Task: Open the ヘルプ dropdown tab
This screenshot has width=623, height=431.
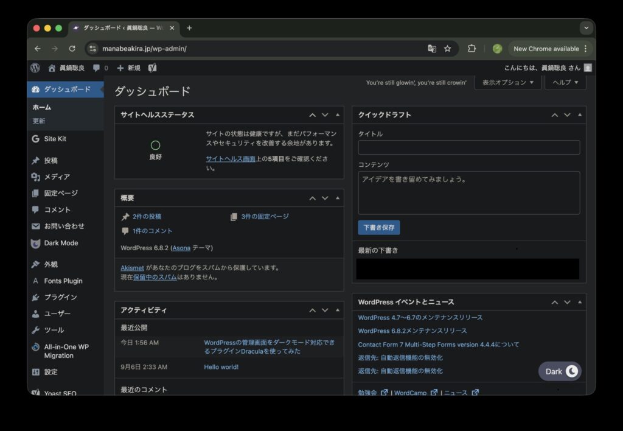Action: click(x=565, y=82)
